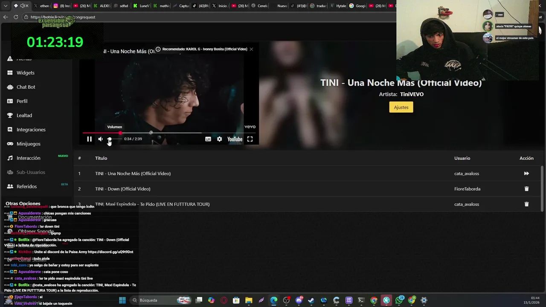Image resolution: width=546 pixels, height=307 pixels.
Task: Switch to the sdfsd tab
Action: click(x=121, y=6)
